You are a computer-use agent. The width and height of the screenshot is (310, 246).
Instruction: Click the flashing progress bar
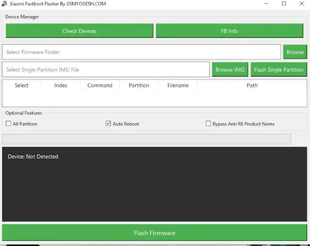tap(146, 139)
